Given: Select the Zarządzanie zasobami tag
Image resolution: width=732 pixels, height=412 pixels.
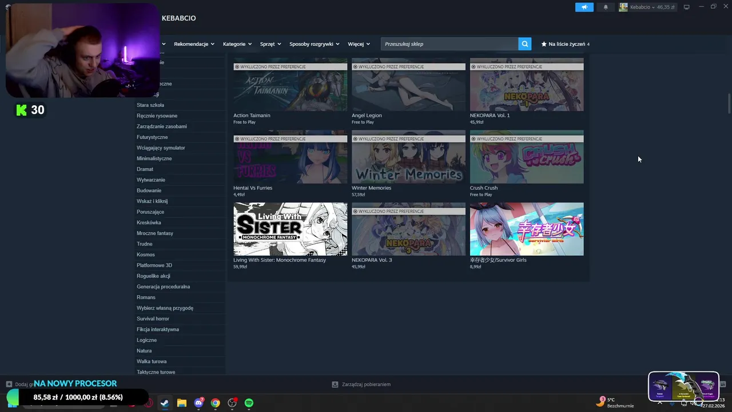Looking at the screenshot, I should [x=162, y=126].
